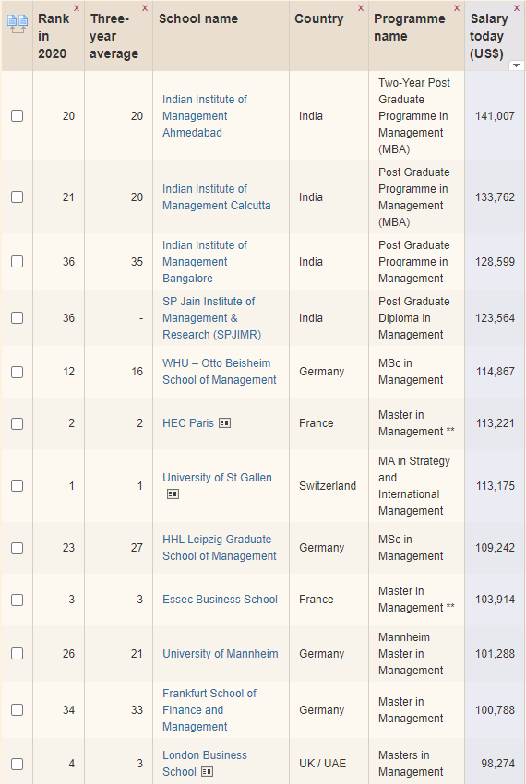Select salary value 114,867
Image resolution: width=526 pixels, height=784 pixels.
tap(495, 372)
